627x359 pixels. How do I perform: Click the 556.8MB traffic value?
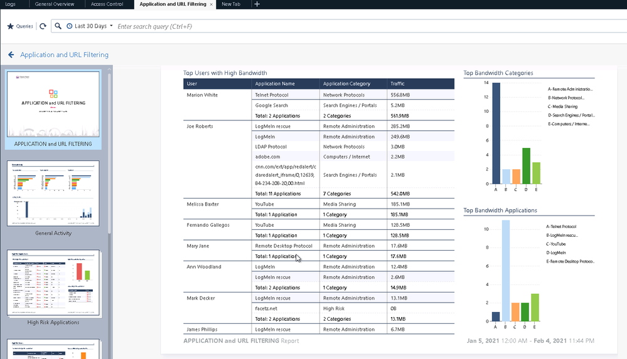tap(400, 95)
